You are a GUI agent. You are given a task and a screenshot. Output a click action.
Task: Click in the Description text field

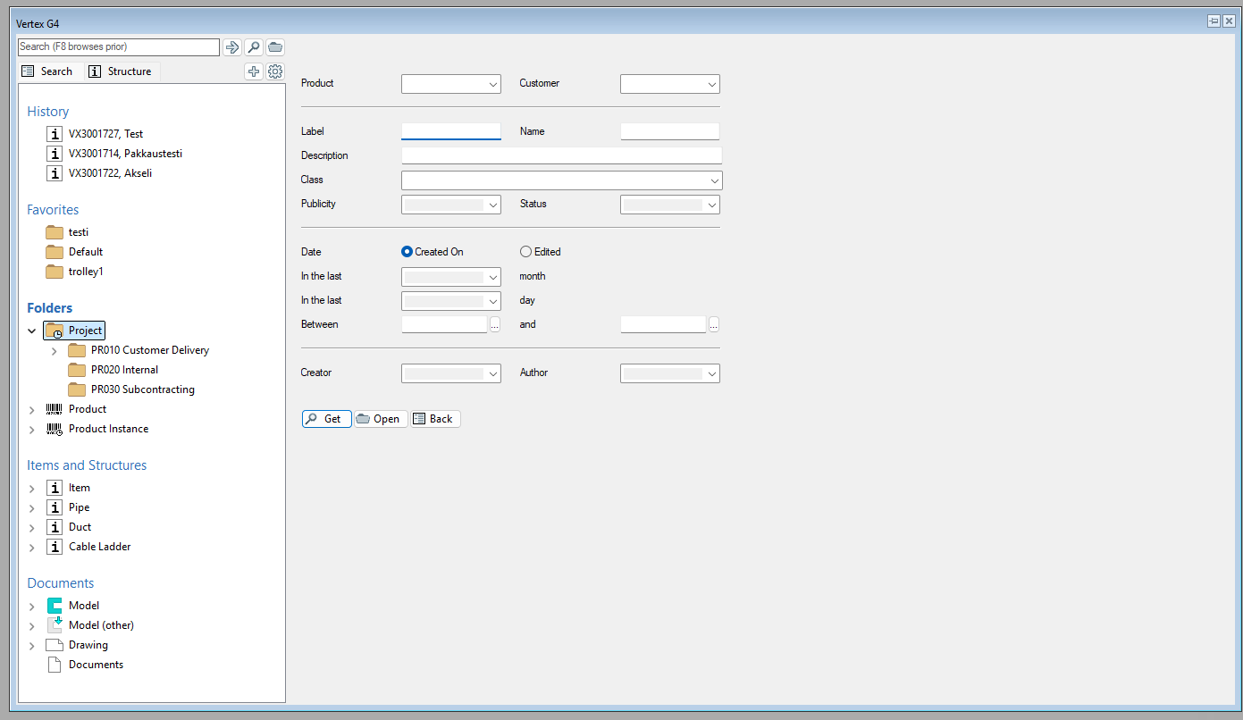click(561, 155)
